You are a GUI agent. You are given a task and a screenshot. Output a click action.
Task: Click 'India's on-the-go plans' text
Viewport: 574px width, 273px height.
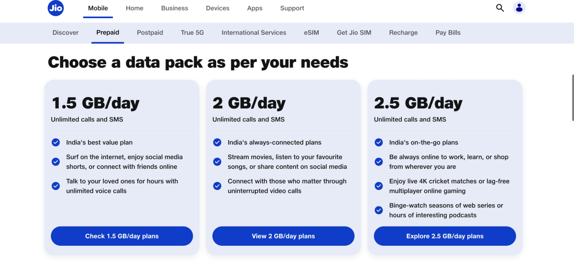(424, 142)
